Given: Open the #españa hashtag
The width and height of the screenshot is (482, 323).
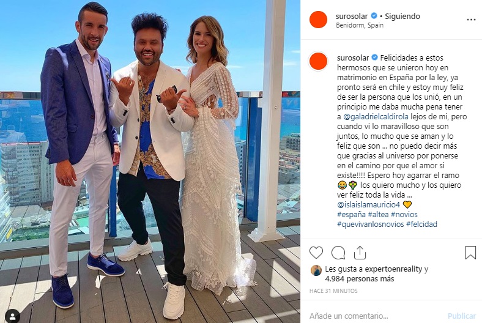Looking at the screenshot, I should [x=351, y=215].
